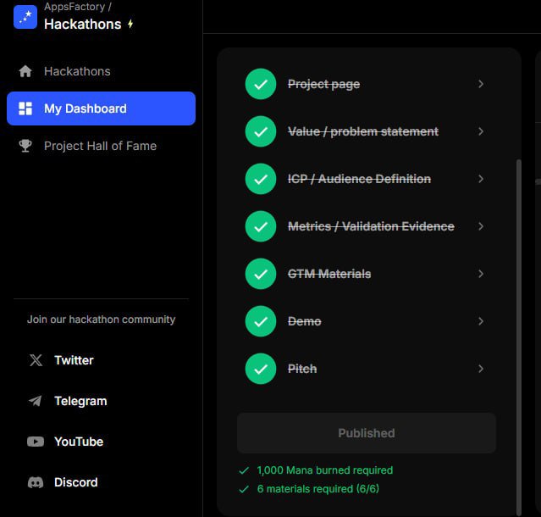Expand the GTM Materials chevron
The height and width of the screenshot is (517, 541).
point(481,274)
